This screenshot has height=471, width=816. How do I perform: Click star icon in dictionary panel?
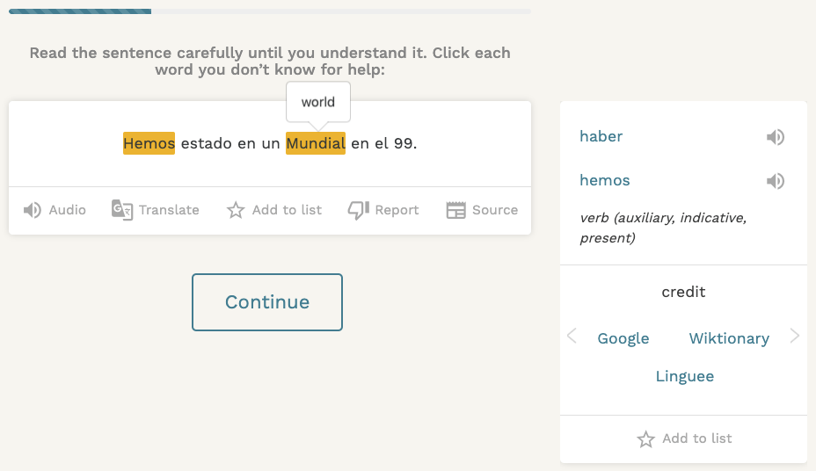(x=646, y=439)
